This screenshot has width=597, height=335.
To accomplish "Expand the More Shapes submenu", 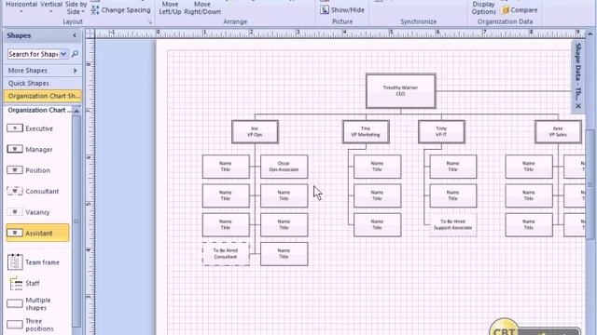I will (75, 71).
